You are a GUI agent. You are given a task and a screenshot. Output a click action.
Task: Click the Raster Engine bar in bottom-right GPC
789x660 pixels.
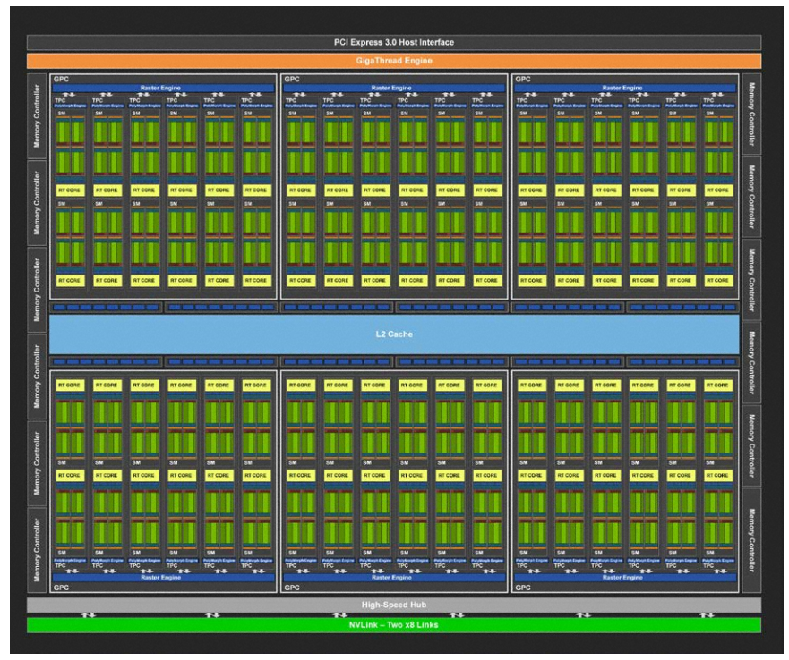click(x=625, y=578)
